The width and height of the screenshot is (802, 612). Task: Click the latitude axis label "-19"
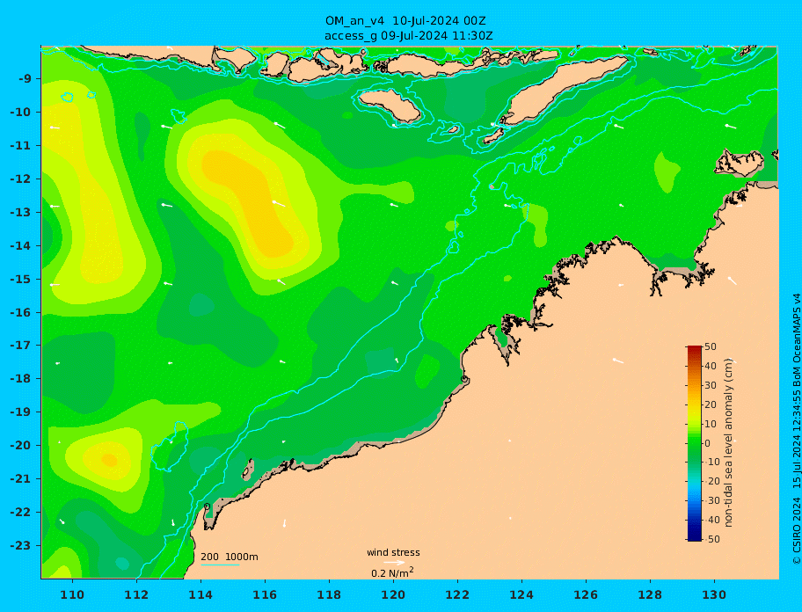pos(21,412)
